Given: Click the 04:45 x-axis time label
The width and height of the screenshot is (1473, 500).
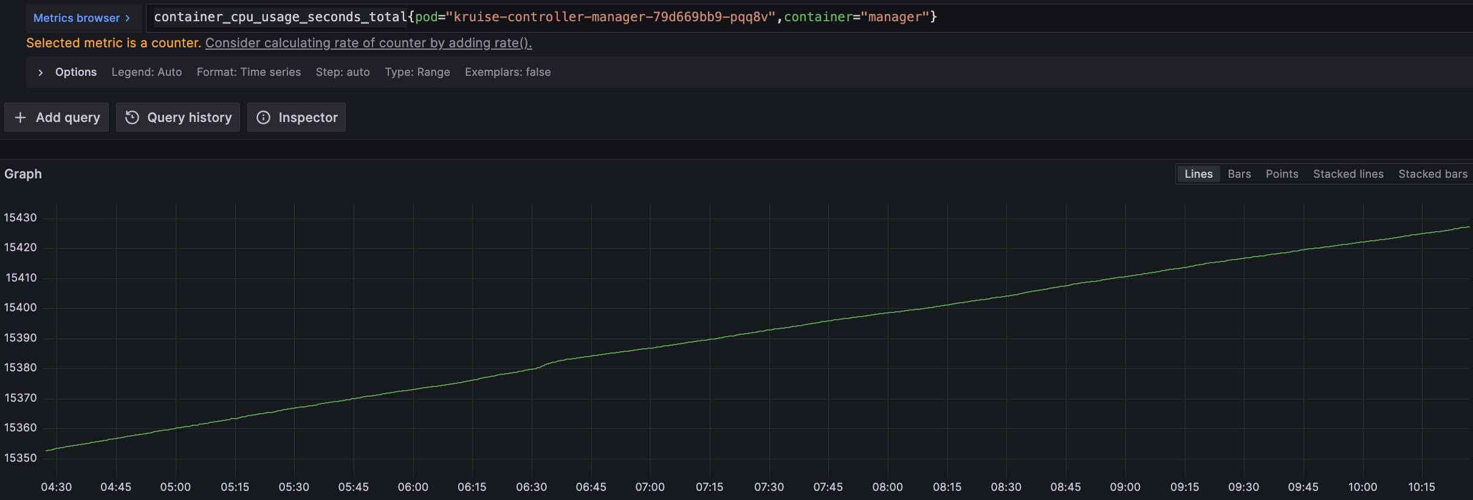Looking at the screenshot, I should tap(116, 487).
